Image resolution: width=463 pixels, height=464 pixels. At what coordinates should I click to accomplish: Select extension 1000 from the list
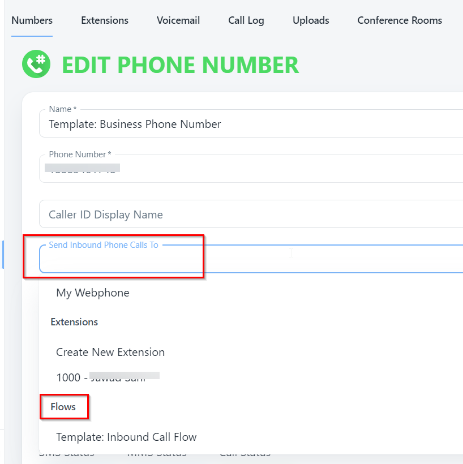(x=108, y=377)
